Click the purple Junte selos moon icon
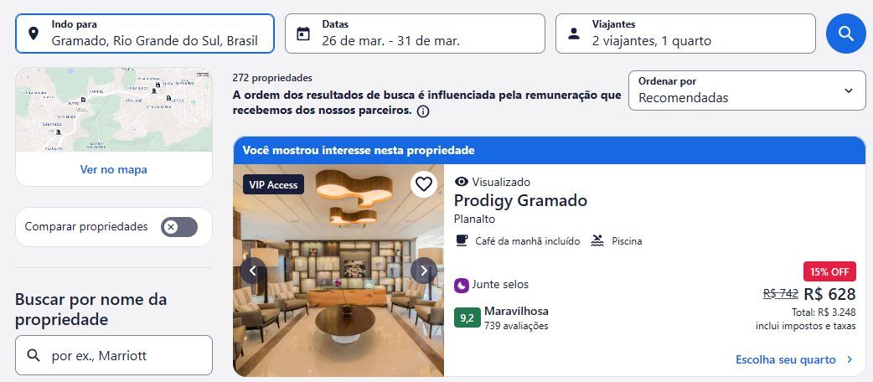 tap(462, 285)
